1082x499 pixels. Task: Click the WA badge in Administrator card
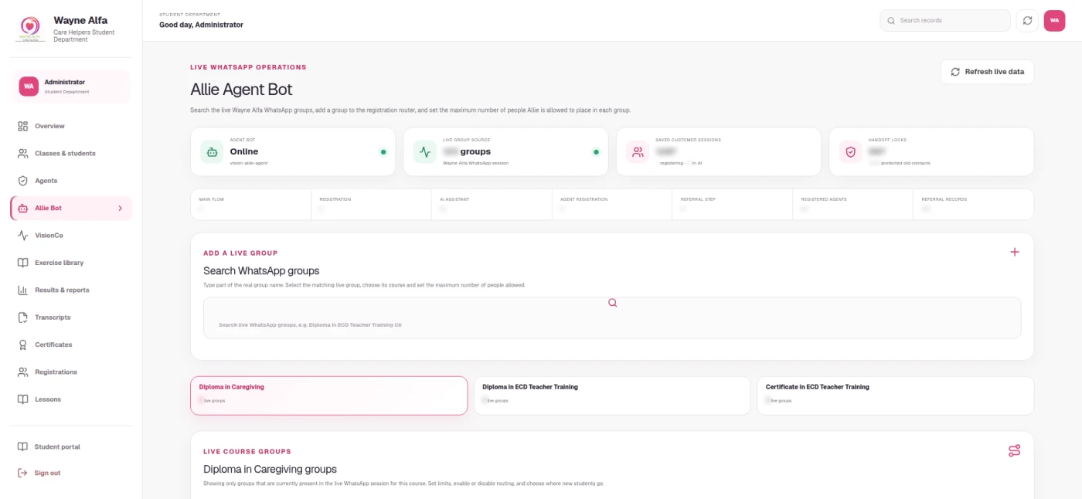(x=29, y=87)
